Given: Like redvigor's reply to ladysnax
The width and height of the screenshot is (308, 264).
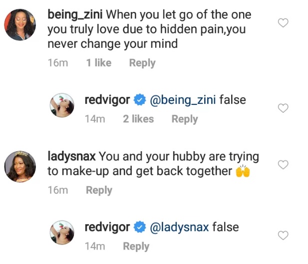Looking at the screenshot, I should click(283, 236).
